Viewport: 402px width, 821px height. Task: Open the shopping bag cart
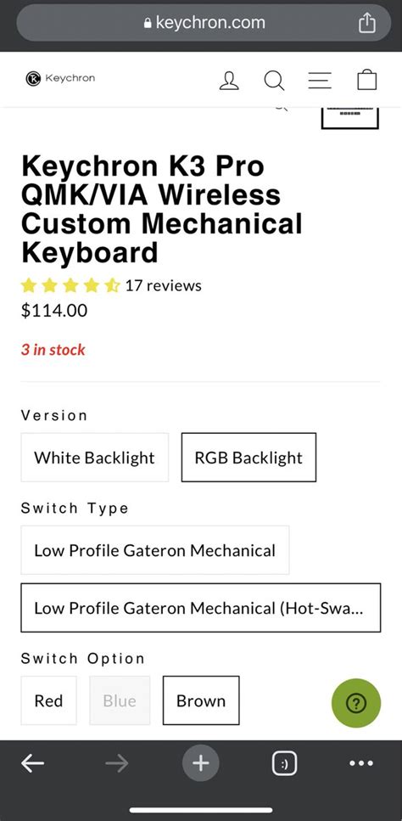(x=367, y=80)
